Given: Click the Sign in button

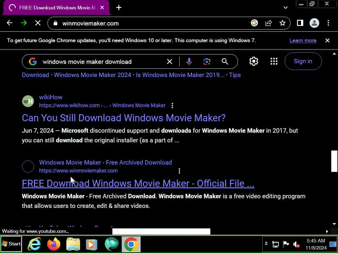Looking at the screenshot, I should (303, 61).
